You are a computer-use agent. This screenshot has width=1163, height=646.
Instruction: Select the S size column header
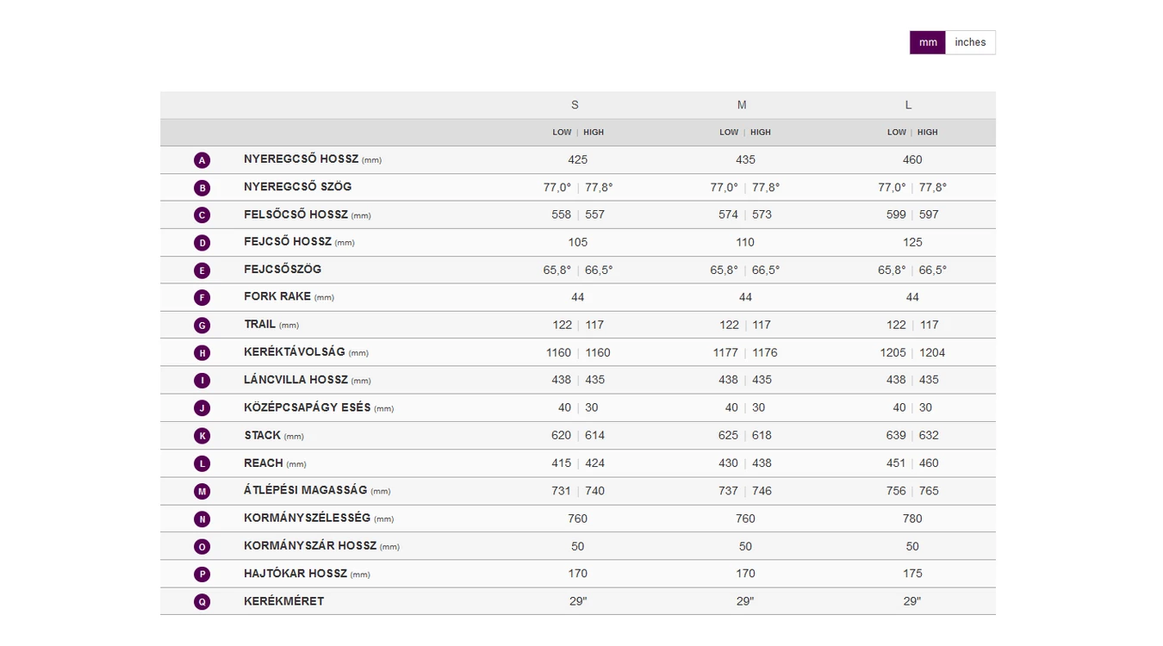575,105
